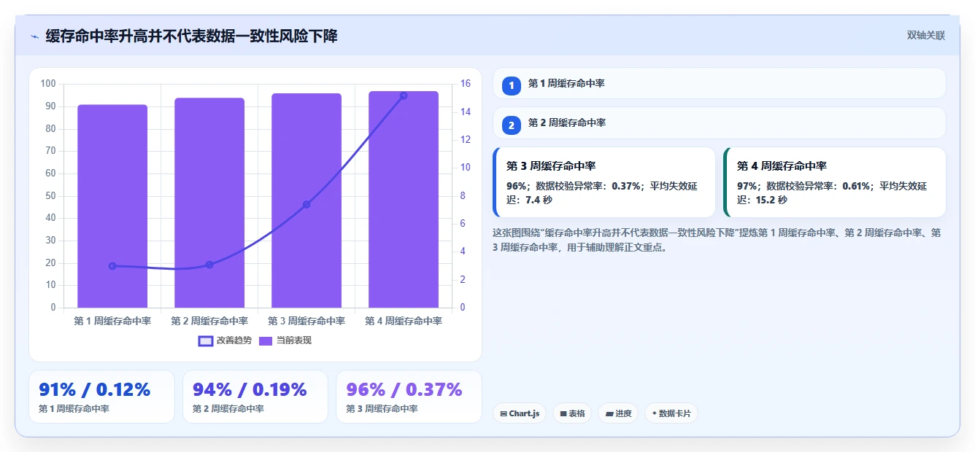
Task: Click the 96% / 0.37% stat value
Action: pos(404,389)
